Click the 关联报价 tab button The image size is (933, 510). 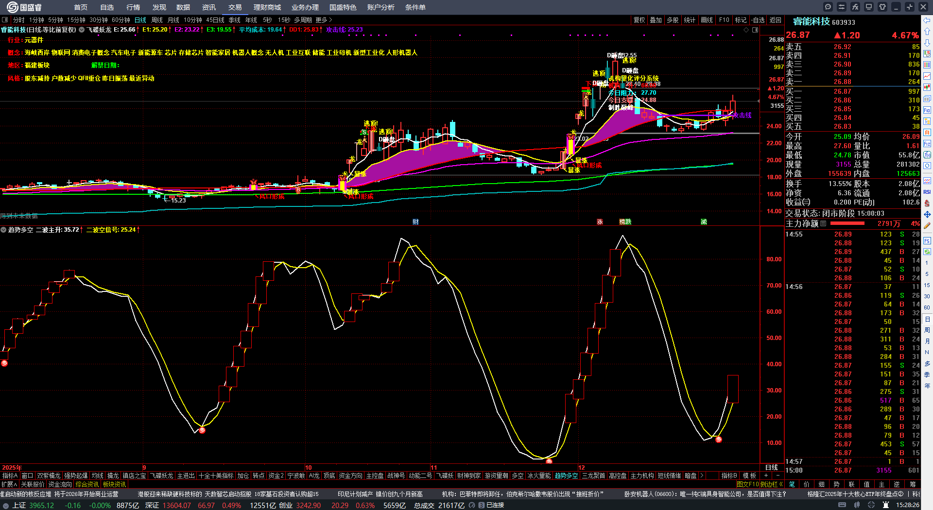(33, 484)
